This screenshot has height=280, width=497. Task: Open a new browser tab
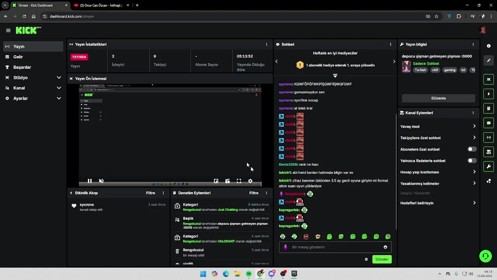(x=137, y=5)
